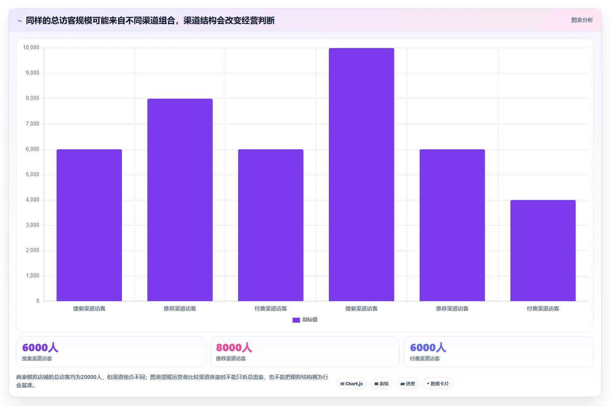
Task: Click the x-axis label under the 4,000 bar
Action: 543,309
